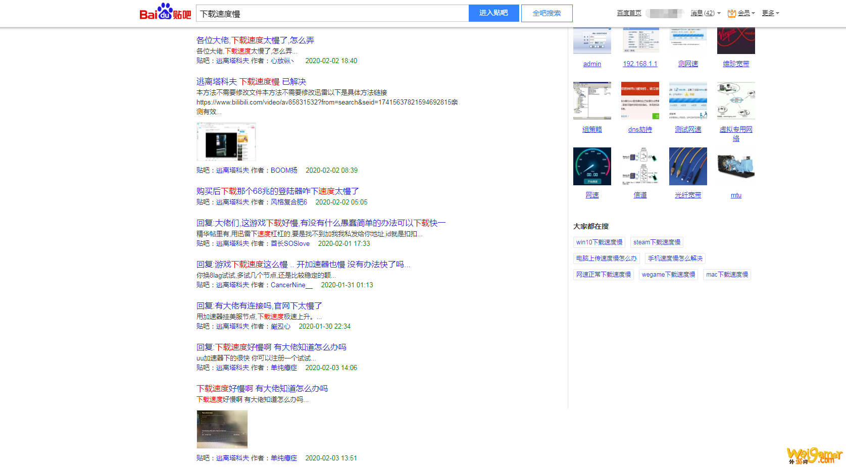Open the mtu link
846x467 pixels.
tap(736, 195)
